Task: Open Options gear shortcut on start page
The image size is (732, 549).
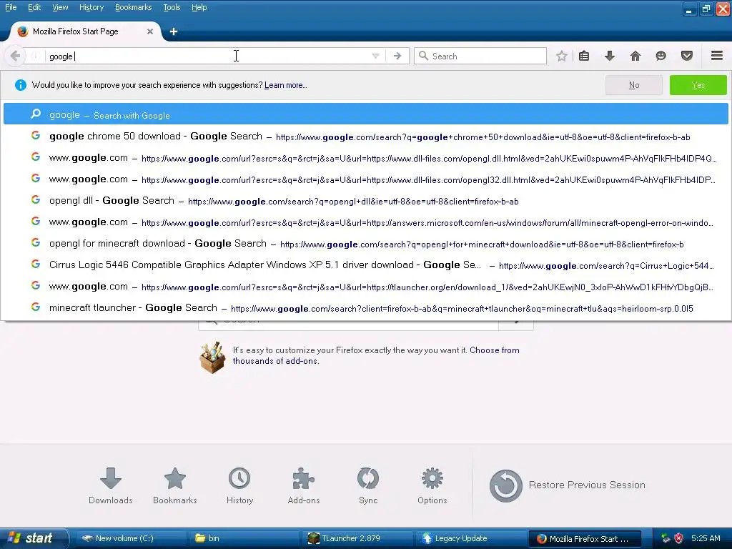Action: [x=432, y=485]
